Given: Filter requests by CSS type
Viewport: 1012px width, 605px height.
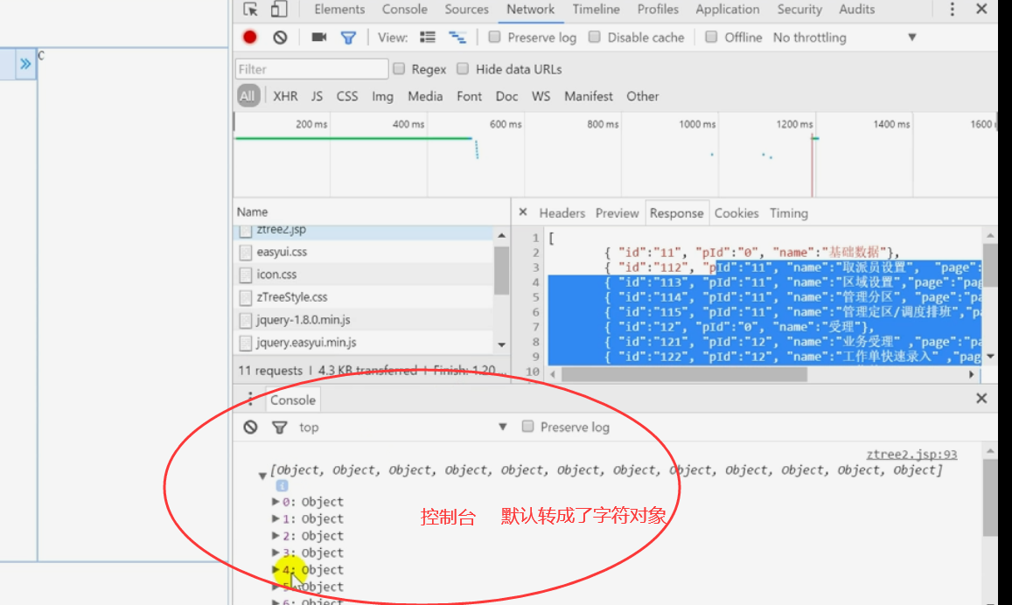Looking at the screenshot, I should pyautogui.click(x=347, y=96).
